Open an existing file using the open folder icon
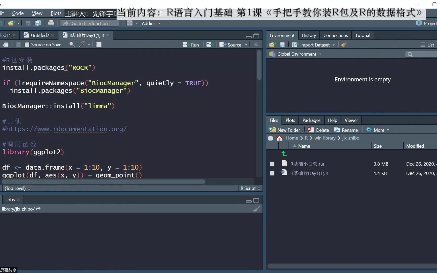437x273 pixels. tap(12, 23)
